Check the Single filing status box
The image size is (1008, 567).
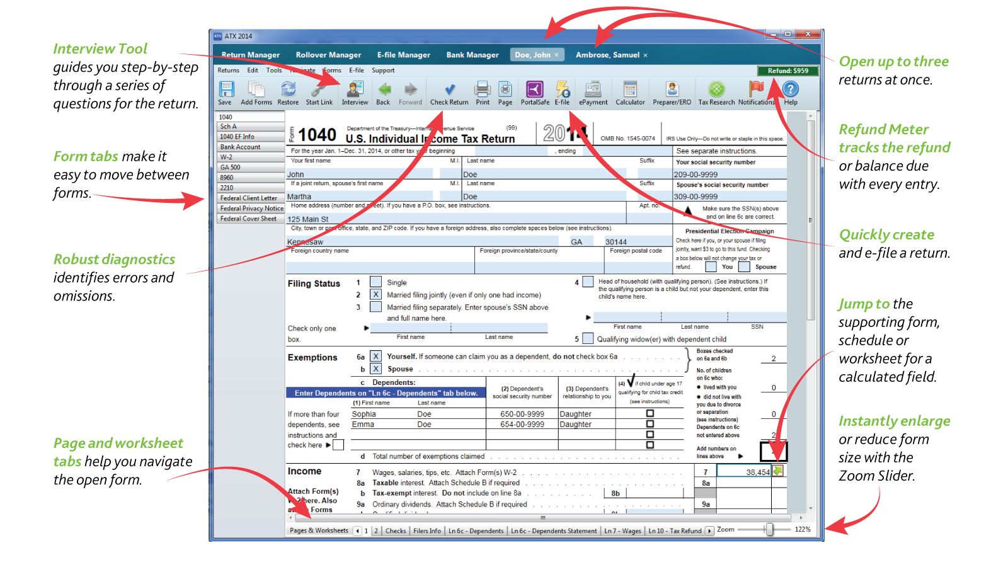376,282
